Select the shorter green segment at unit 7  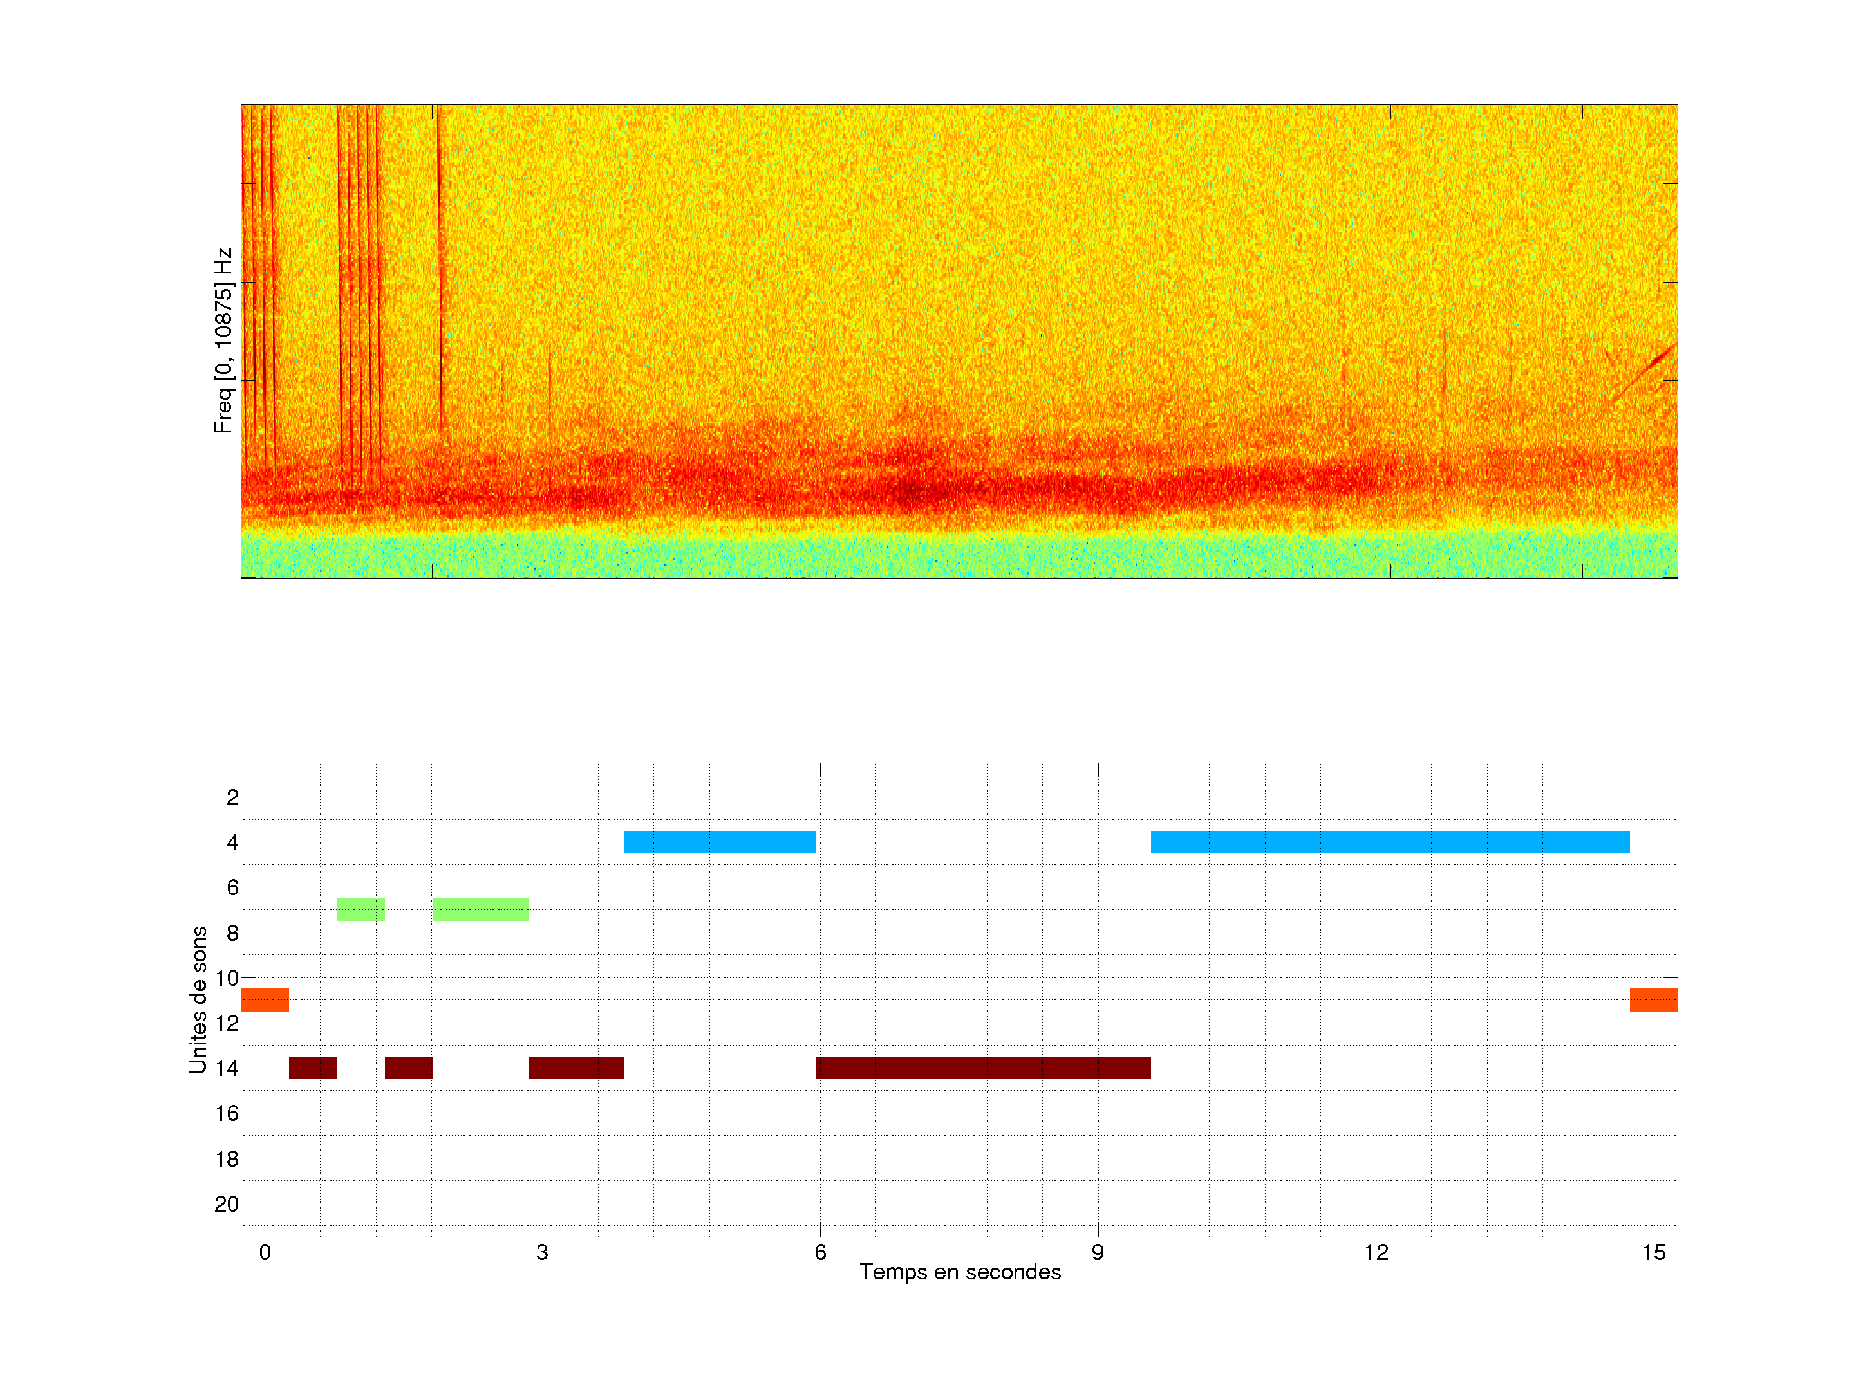coord(360,909)
